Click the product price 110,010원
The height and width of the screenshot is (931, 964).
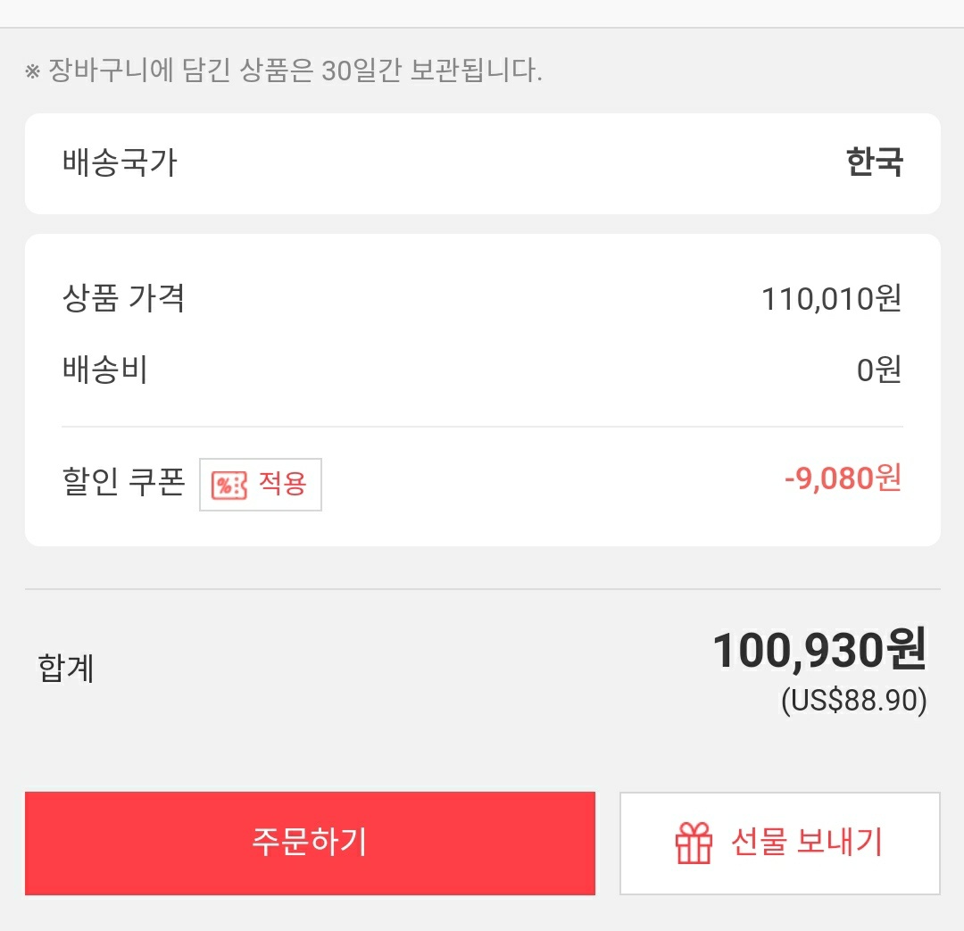pyautogui.click(x=831, y=299)
